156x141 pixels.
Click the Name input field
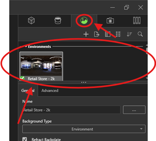[71, 110]
